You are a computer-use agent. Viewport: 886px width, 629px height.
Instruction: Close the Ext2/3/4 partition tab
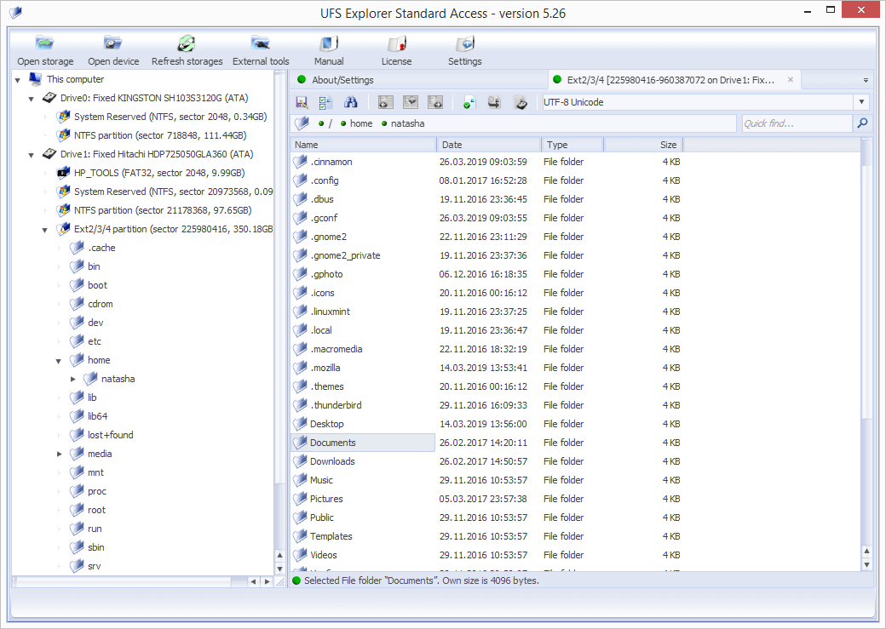pyautogui.click(x=790, y=80)
